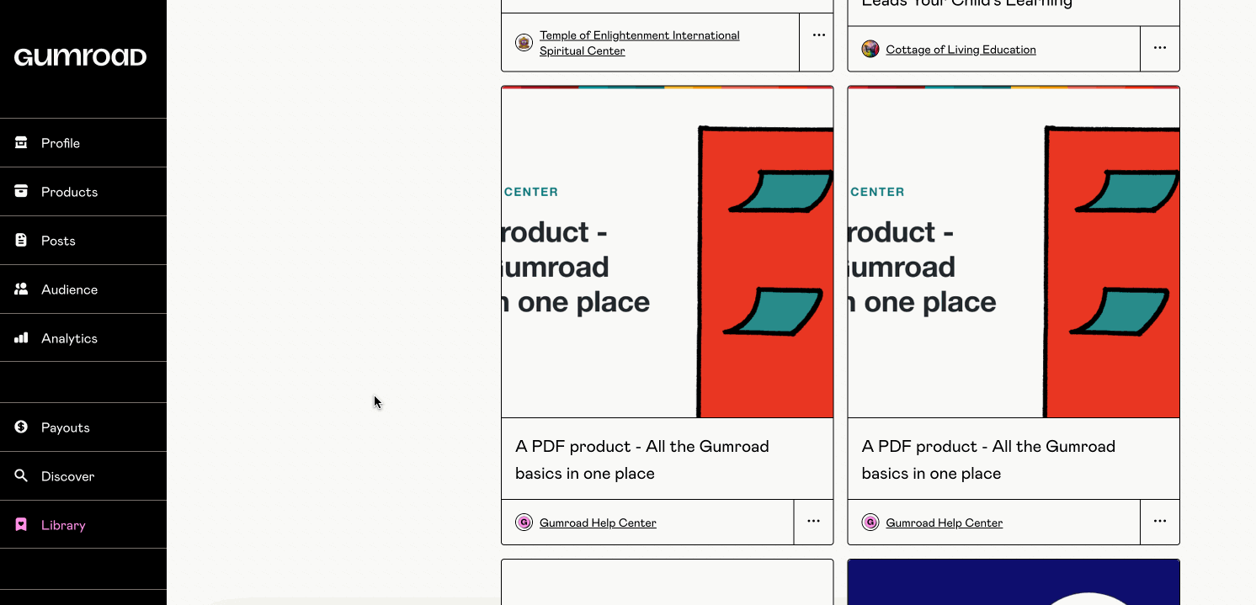This screenshot has width=1256, height=605.
Task: Open left 'A PDF product' title
Action: (642, 459)
